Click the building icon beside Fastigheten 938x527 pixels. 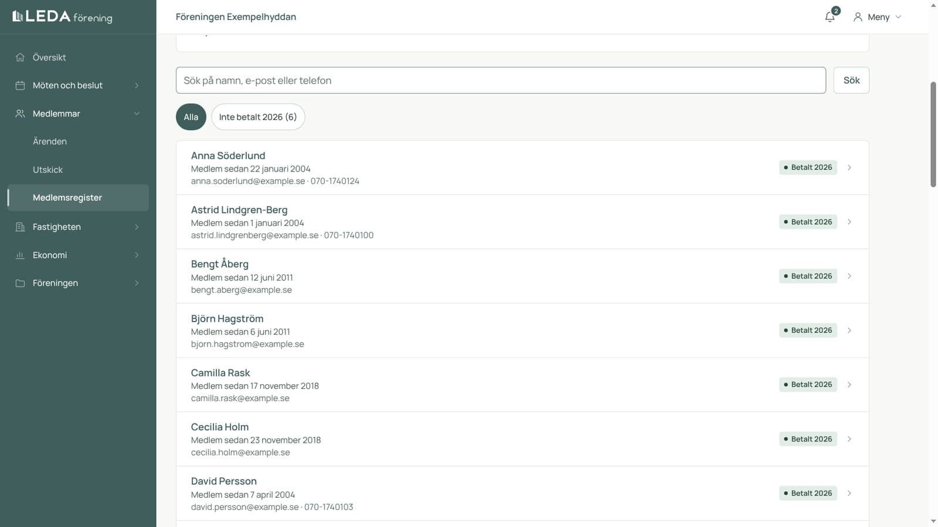pyautogui.click(x=20, y=227)
